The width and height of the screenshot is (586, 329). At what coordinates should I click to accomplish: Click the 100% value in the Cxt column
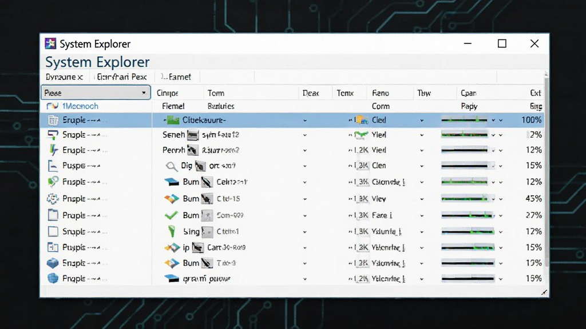click(531, 120)
